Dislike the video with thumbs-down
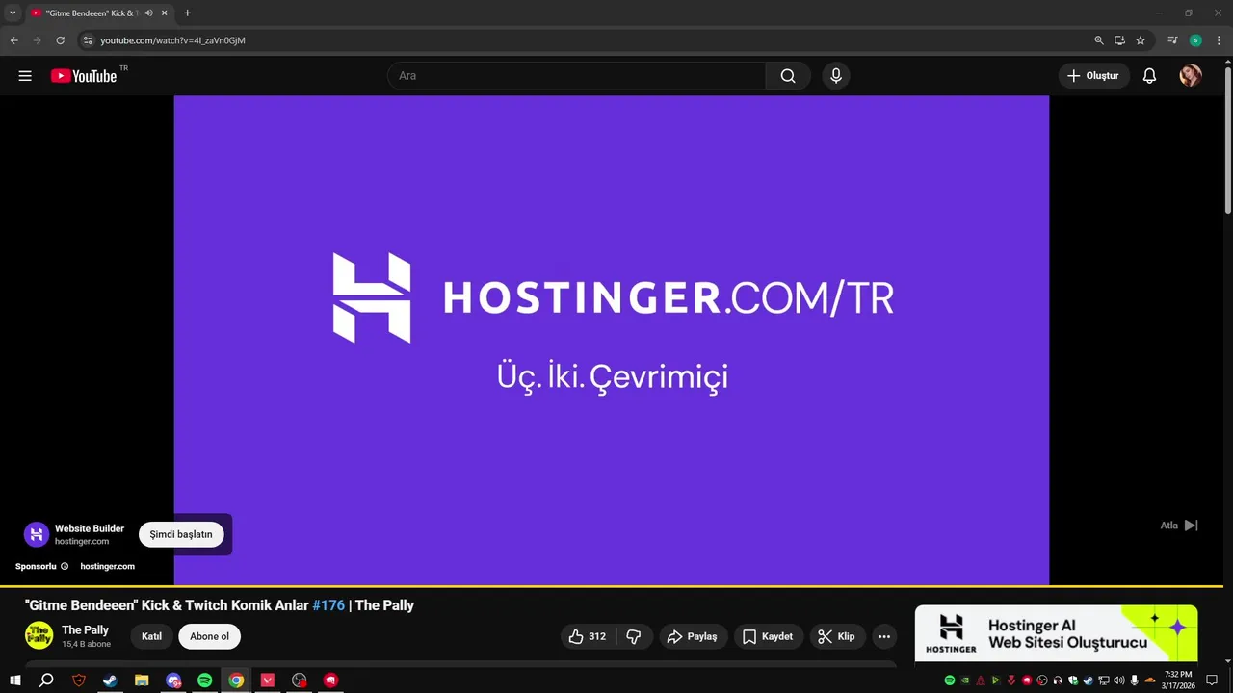The height and width of the screenshot is (693, 1233). [634, 636]
